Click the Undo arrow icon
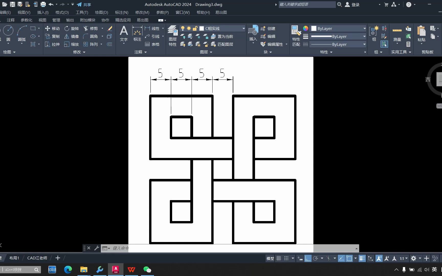442x276 pixels. (51, 4)
